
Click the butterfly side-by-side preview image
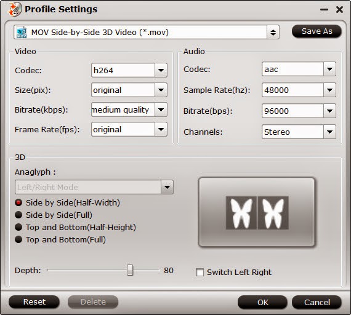(x=257, y=212)
